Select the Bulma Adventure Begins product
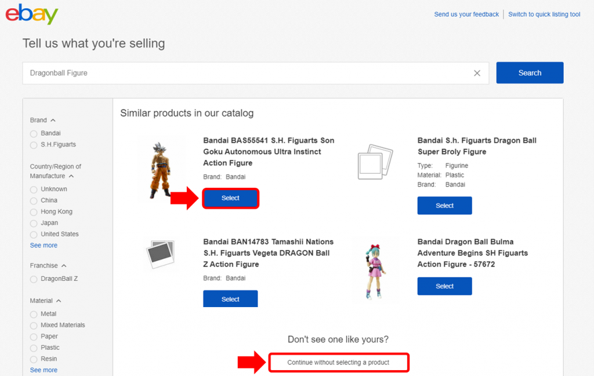 click(x=445, y=286)
